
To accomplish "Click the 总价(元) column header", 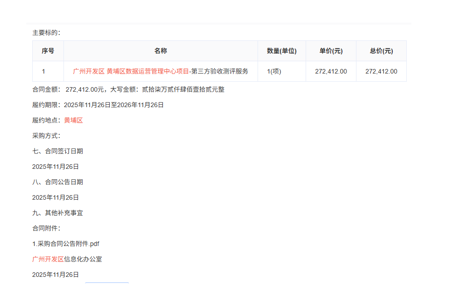I will (x=381, y=50).
